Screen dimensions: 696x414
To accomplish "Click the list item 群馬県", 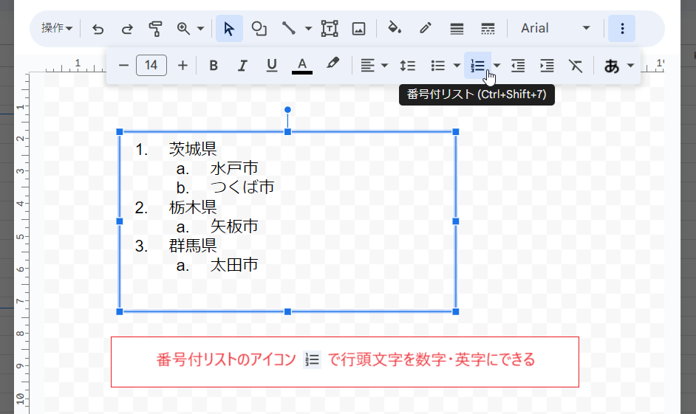I will coord(193,246).
